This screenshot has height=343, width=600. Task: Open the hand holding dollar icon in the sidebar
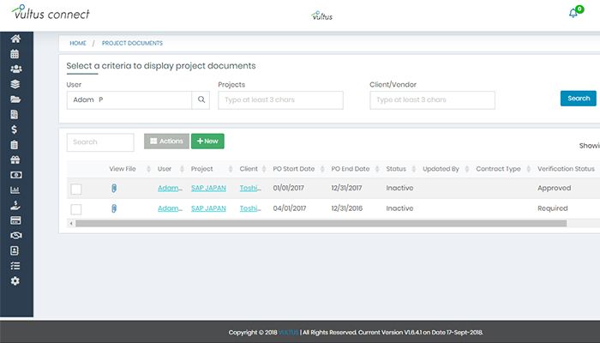click(15, 205)
